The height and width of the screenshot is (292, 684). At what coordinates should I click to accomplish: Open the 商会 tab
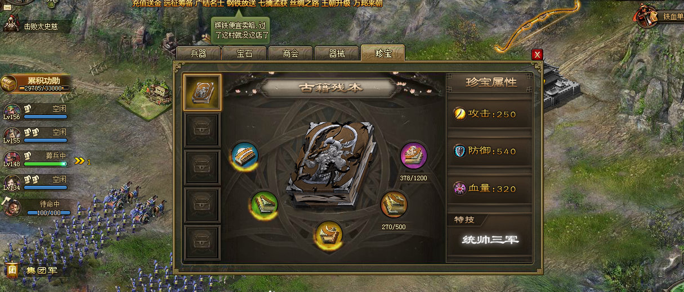pyautogui.click(x=290, y=53)
